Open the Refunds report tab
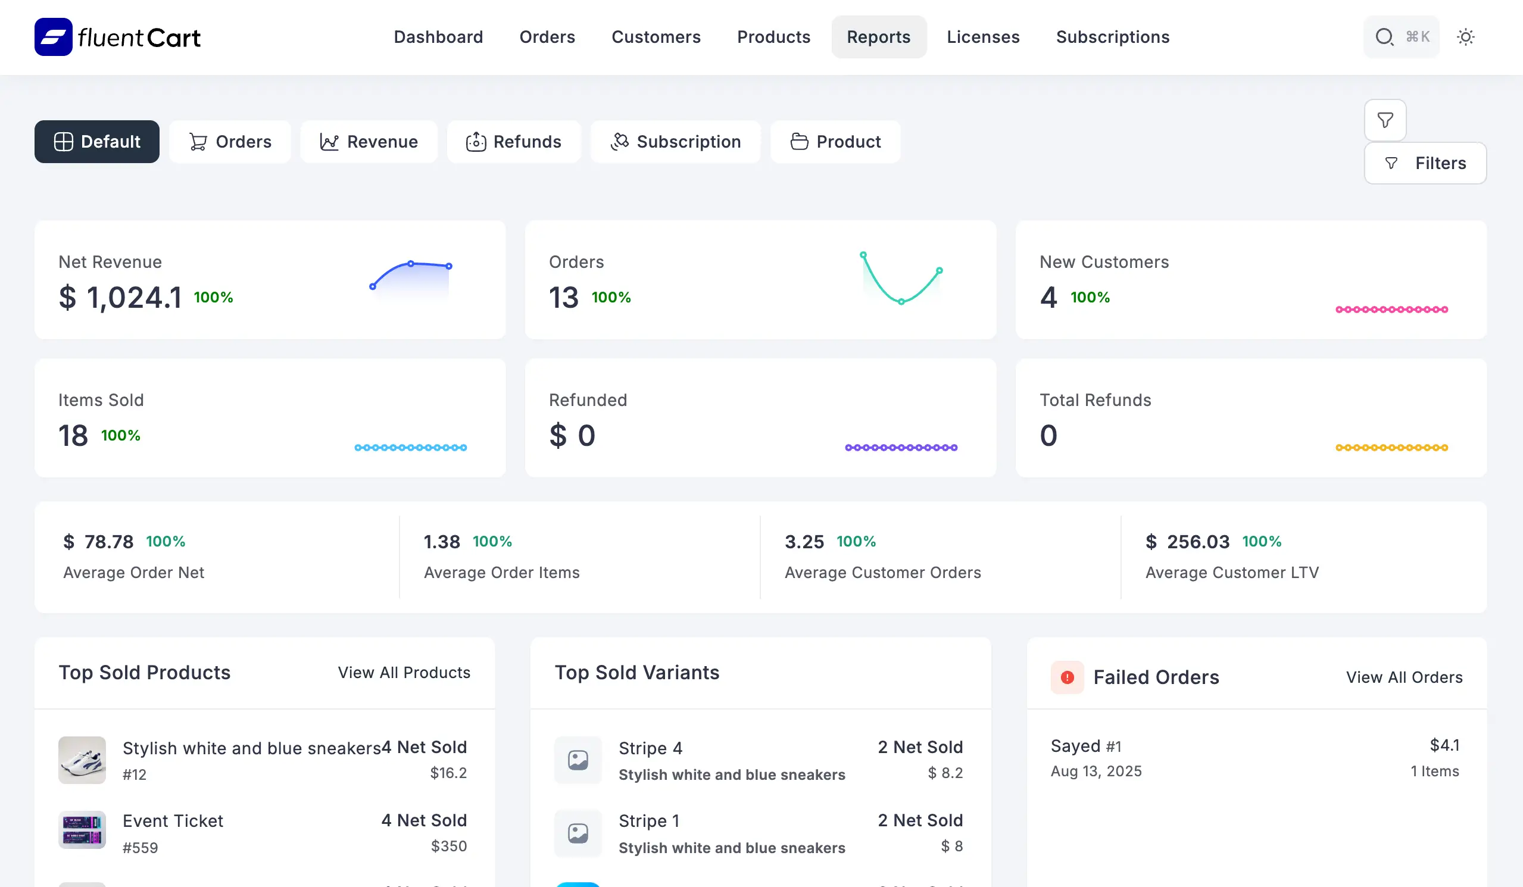1523x887 pixels. point(514,142)
